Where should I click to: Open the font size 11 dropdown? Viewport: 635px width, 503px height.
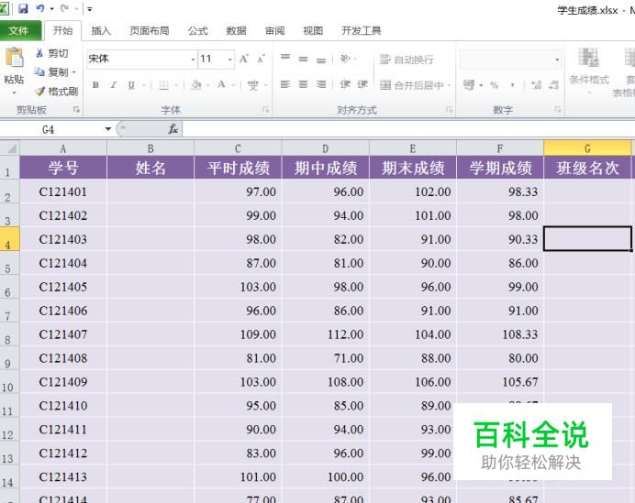pyautogui.click(x=230, y=60)
